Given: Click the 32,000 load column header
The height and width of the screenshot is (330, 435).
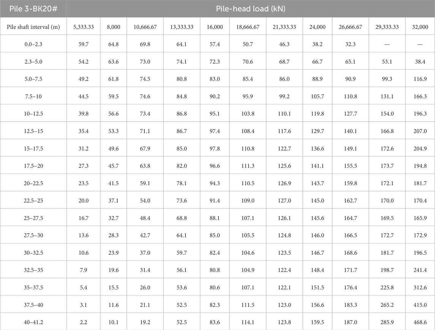Looking at the screenshot, I should point(420,27).
